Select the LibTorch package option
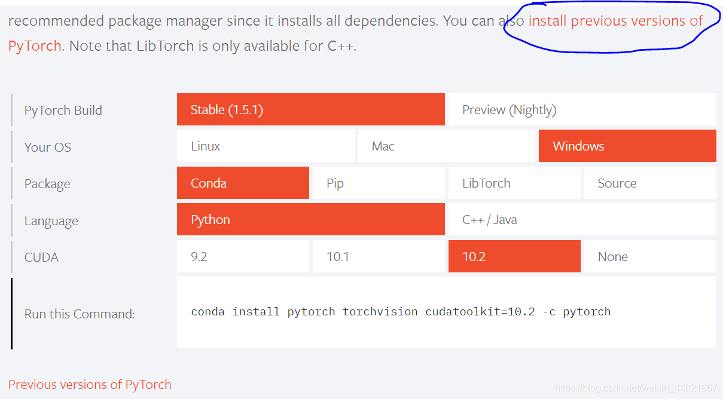 (514, 183)
